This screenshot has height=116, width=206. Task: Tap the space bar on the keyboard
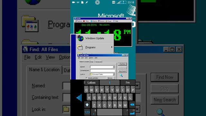109,112
